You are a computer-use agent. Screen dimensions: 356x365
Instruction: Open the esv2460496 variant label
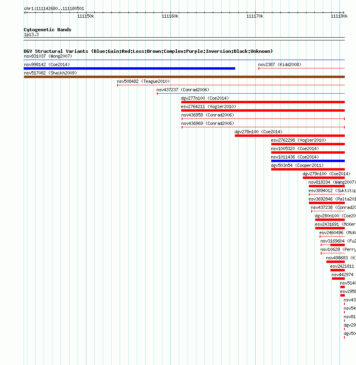tap(338, 232)
